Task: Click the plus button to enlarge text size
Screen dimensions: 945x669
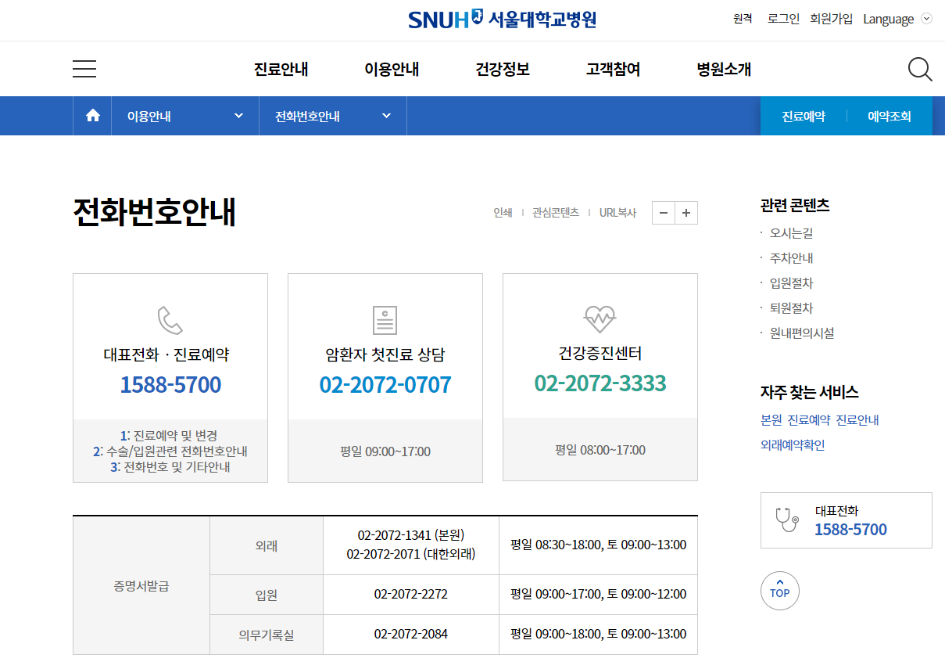Action: (x=685, y=212)
